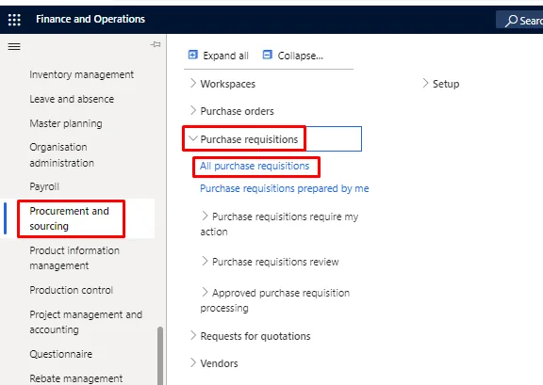543x385 pixels.
Task: Select Inventory management module
Action: click(81, 74)
